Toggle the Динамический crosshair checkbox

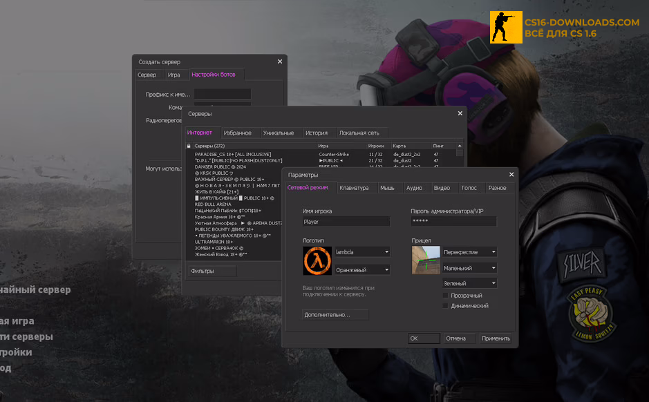445,305
